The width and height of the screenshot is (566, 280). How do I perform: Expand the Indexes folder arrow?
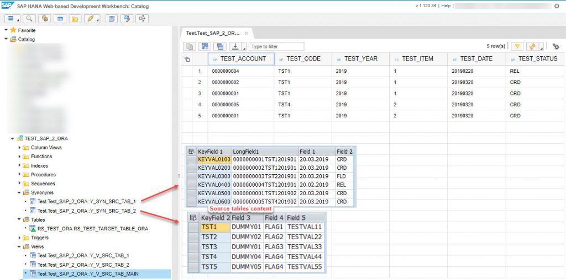(x=19, y=165)
